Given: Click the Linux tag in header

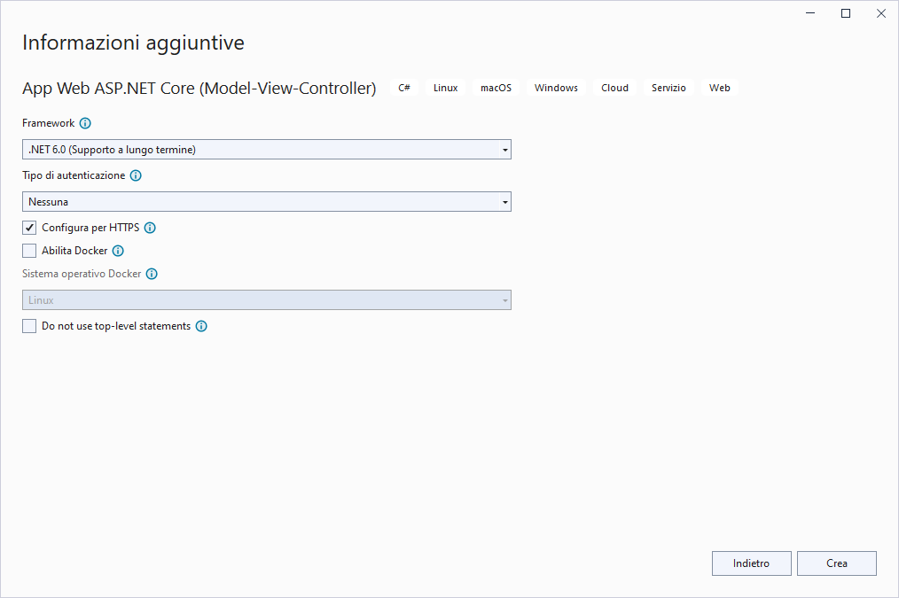Looking at the screenshot, I should coord(445,88).
